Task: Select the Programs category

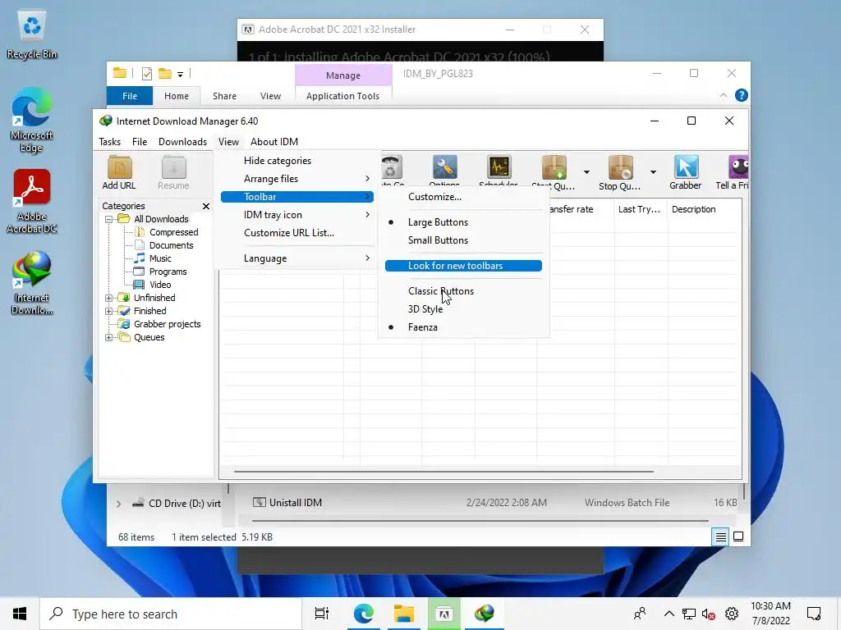Action: coord(168,272)
